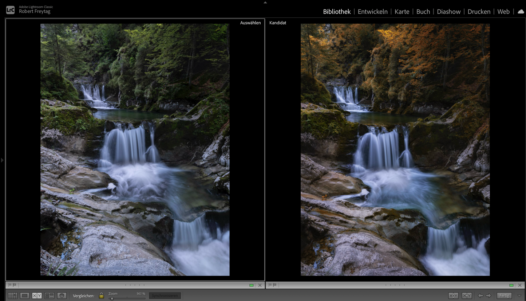Click the cloud sync icon top right
526x301 pixels.
[521, 11]
